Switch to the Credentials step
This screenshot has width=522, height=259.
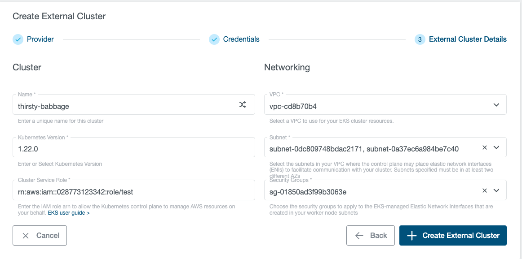pos(241,39)
